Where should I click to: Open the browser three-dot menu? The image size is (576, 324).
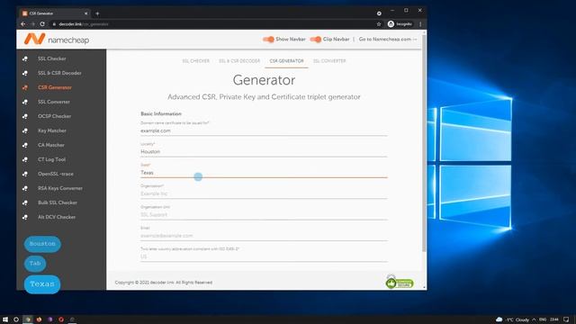click(420, 24)
